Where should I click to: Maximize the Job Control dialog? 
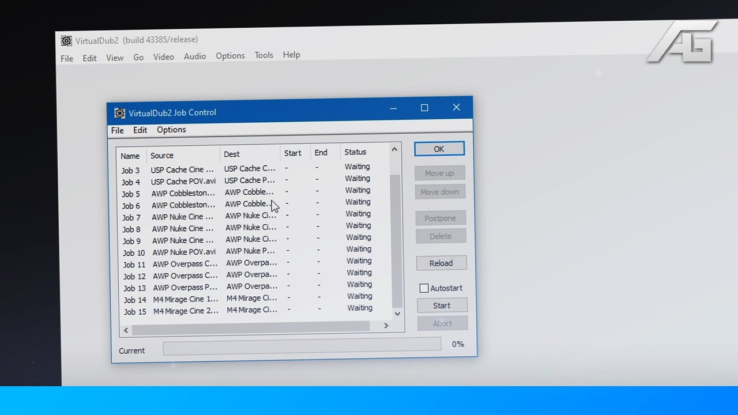pyautogui.click(x=424, y=108)
